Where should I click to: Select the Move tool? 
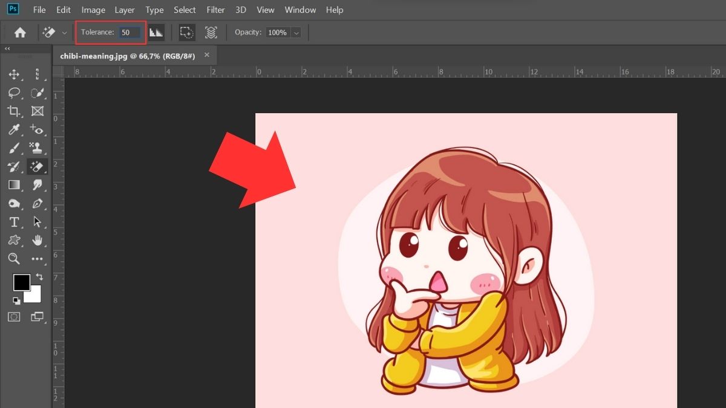click(13, 74)
